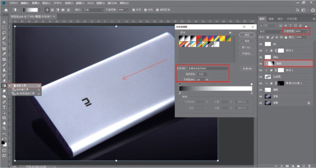Switch to the Channels tab

271,19
